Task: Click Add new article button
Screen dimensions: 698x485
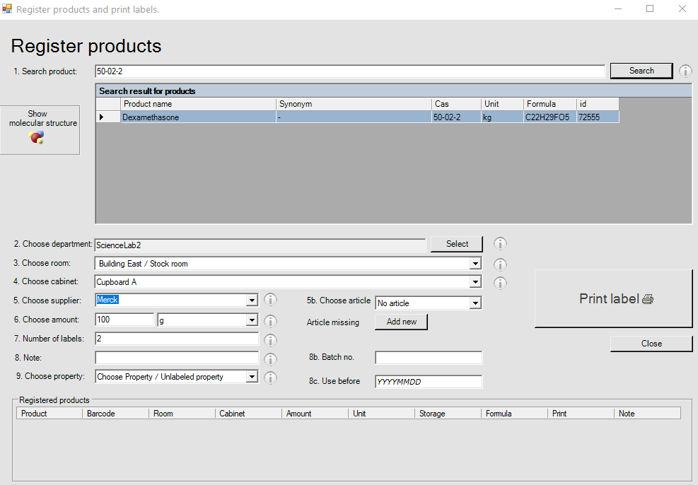Action: (401, 322)
